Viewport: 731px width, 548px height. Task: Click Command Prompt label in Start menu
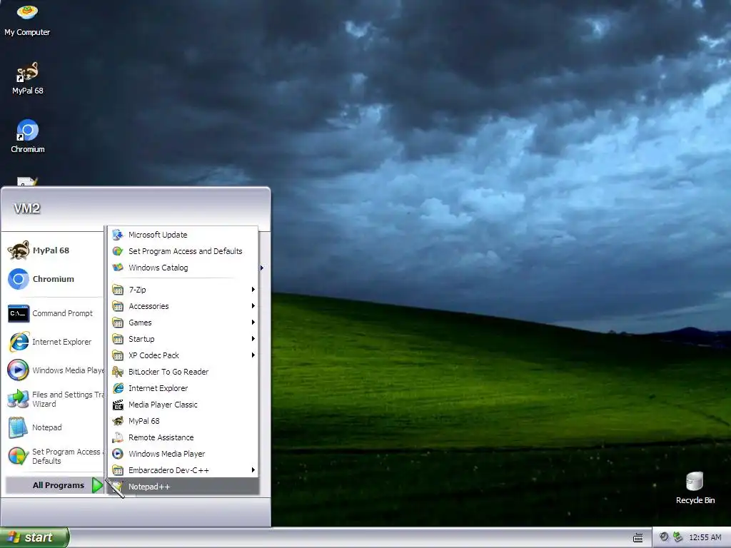point(63,313)
